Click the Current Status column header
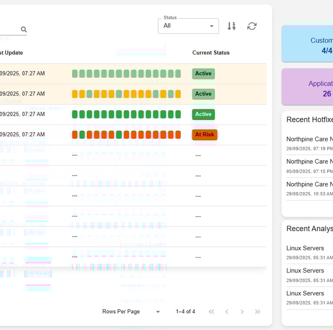This screenshot has width=333, height=330. click(x=211, y=52)
